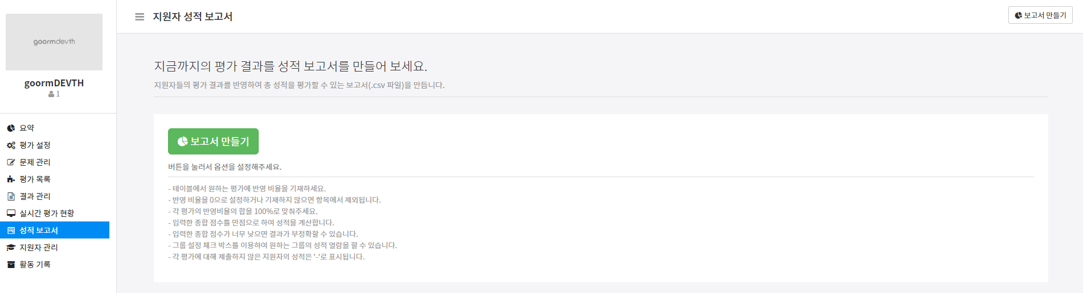Screen dimensions: 1083x293
Task: Click the archive icon beside 활동 기록
Action: 11,265
